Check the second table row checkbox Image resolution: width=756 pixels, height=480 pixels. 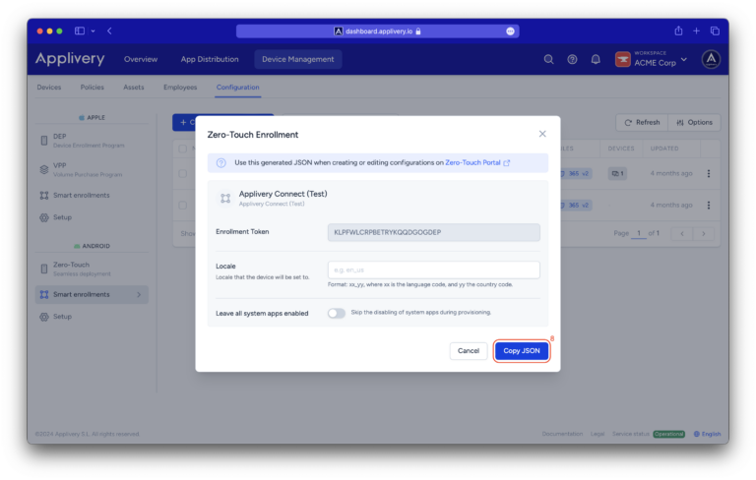[183, 206]
